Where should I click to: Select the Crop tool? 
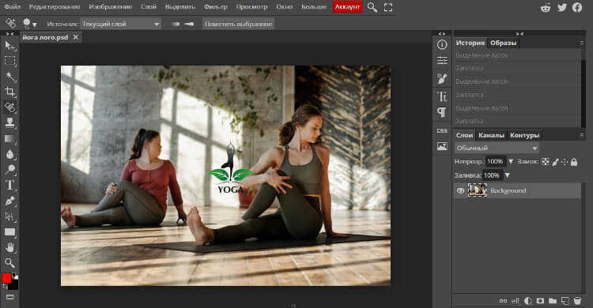tap(9, 92)
